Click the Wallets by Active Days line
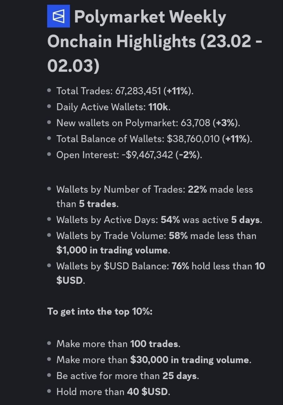283x405 pixels. [159, 220]
